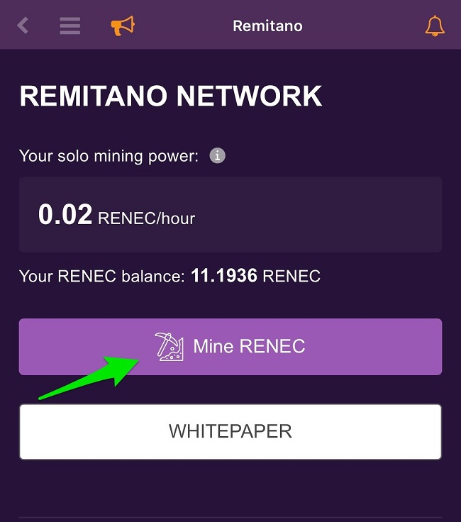This screenshot has height=522, width=461.
Task: Click the 11.1936 balance amount
Action: [x=223, y=276]
